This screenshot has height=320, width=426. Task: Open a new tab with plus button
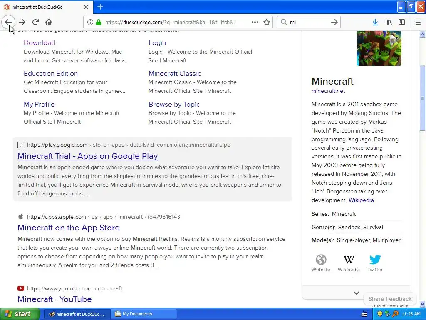[x=100, y=7]
